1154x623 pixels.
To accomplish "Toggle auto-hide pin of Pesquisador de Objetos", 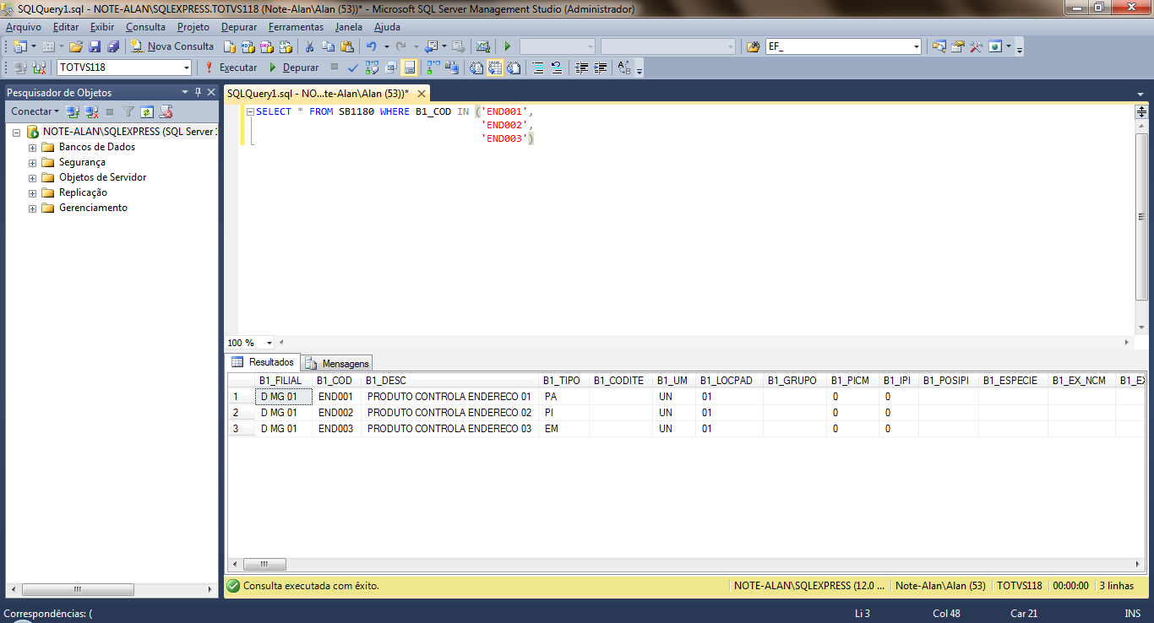I will (199, 92).
